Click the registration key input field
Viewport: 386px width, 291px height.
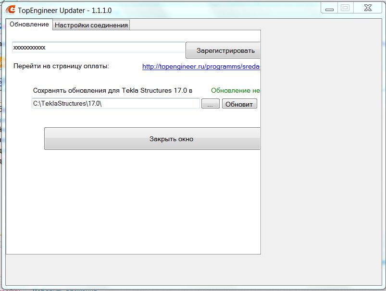pyautogui.click(x=99, y=47)
